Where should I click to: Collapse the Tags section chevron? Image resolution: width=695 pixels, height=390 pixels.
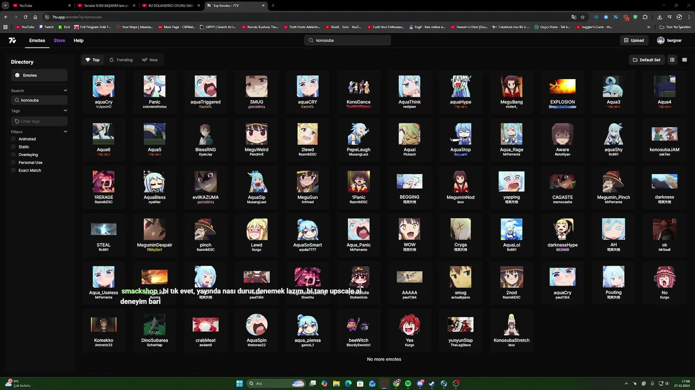click(x=65, y=110)
